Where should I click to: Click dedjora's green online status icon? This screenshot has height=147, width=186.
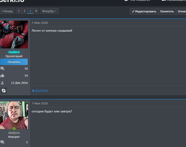(x=14, y=129)
